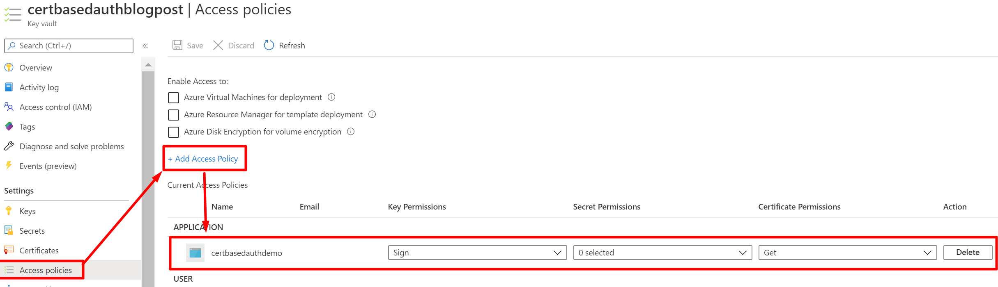Delete the certbasedauthdemo policy
Screen dimensions: 998x287
[x=967, y=252]
